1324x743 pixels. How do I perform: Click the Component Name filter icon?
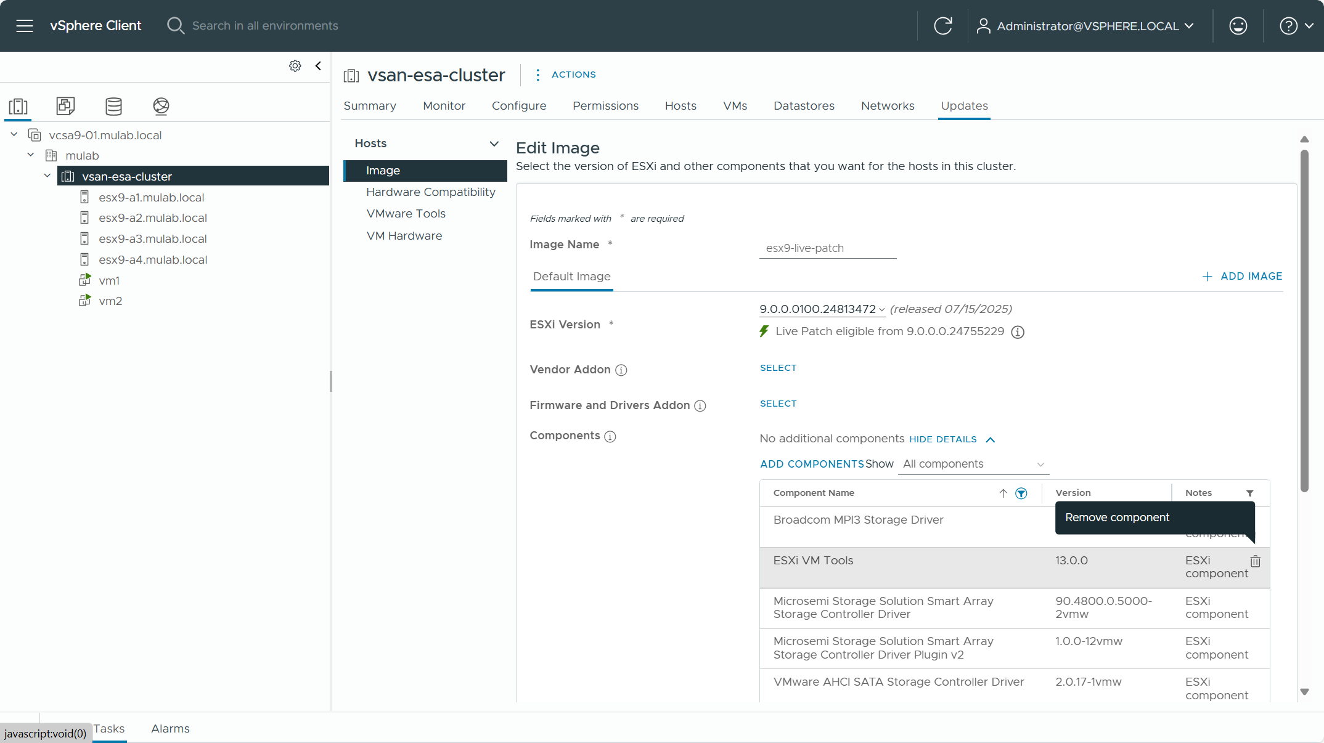[1021, 493]
